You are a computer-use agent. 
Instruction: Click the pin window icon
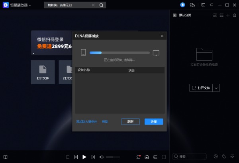(x=212, y=5)
